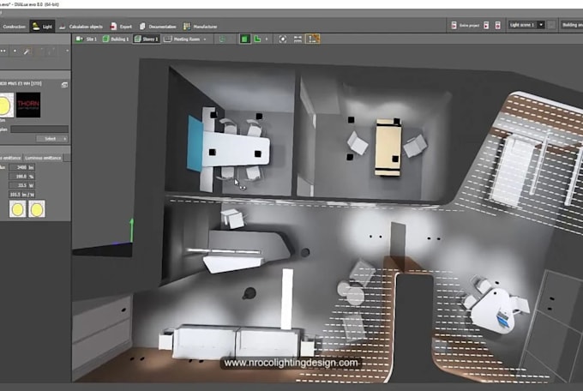Expand the view options arrow after floor plan icon
Screen dimensions: 583x391
pyautogui.click(x=267, y=39)
